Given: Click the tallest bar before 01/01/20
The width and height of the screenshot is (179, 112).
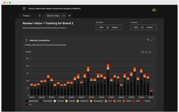Looking at the screenshot, I should point(108,79).
